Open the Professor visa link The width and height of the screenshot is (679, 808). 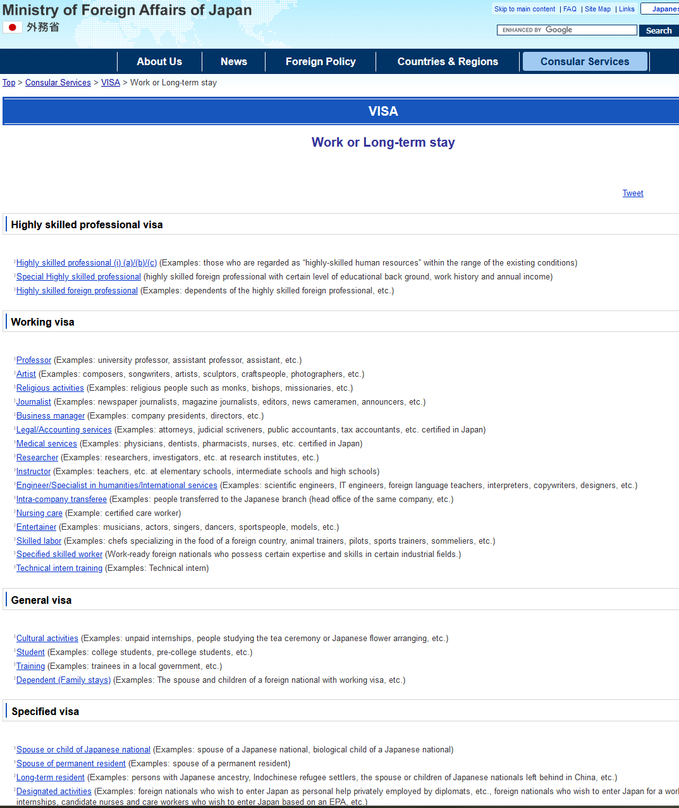(34, 360)
